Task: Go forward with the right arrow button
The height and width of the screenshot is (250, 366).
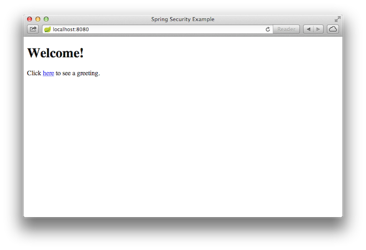Action: [x=318, y=29]
